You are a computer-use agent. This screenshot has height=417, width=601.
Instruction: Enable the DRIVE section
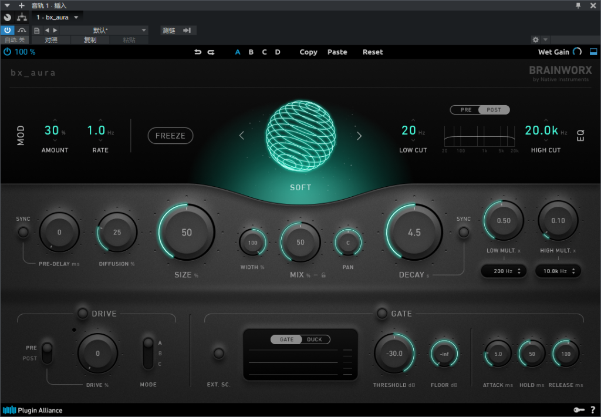[83, 314]
